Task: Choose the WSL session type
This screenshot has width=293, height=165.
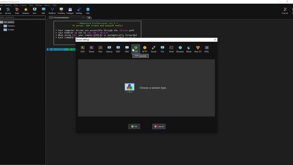Action: click(x=206, y=49)
